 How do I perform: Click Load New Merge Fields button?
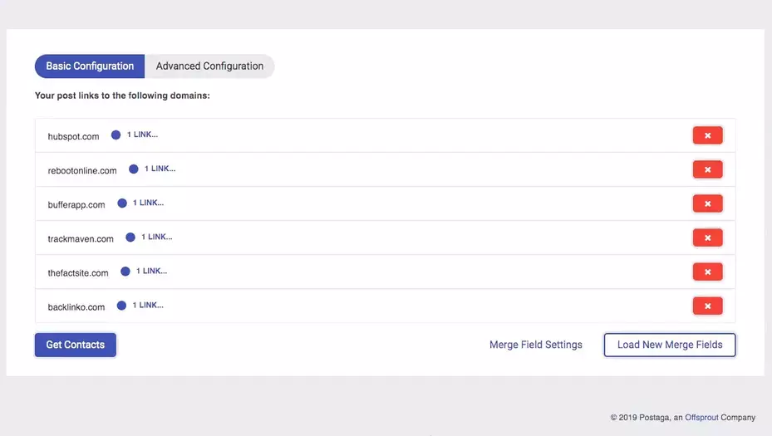(x=670, y=345)
